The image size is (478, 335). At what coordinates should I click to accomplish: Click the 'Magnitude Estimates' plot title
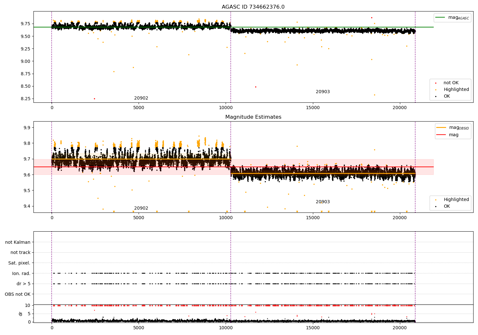pyautogui.click(x=253, y=117)
